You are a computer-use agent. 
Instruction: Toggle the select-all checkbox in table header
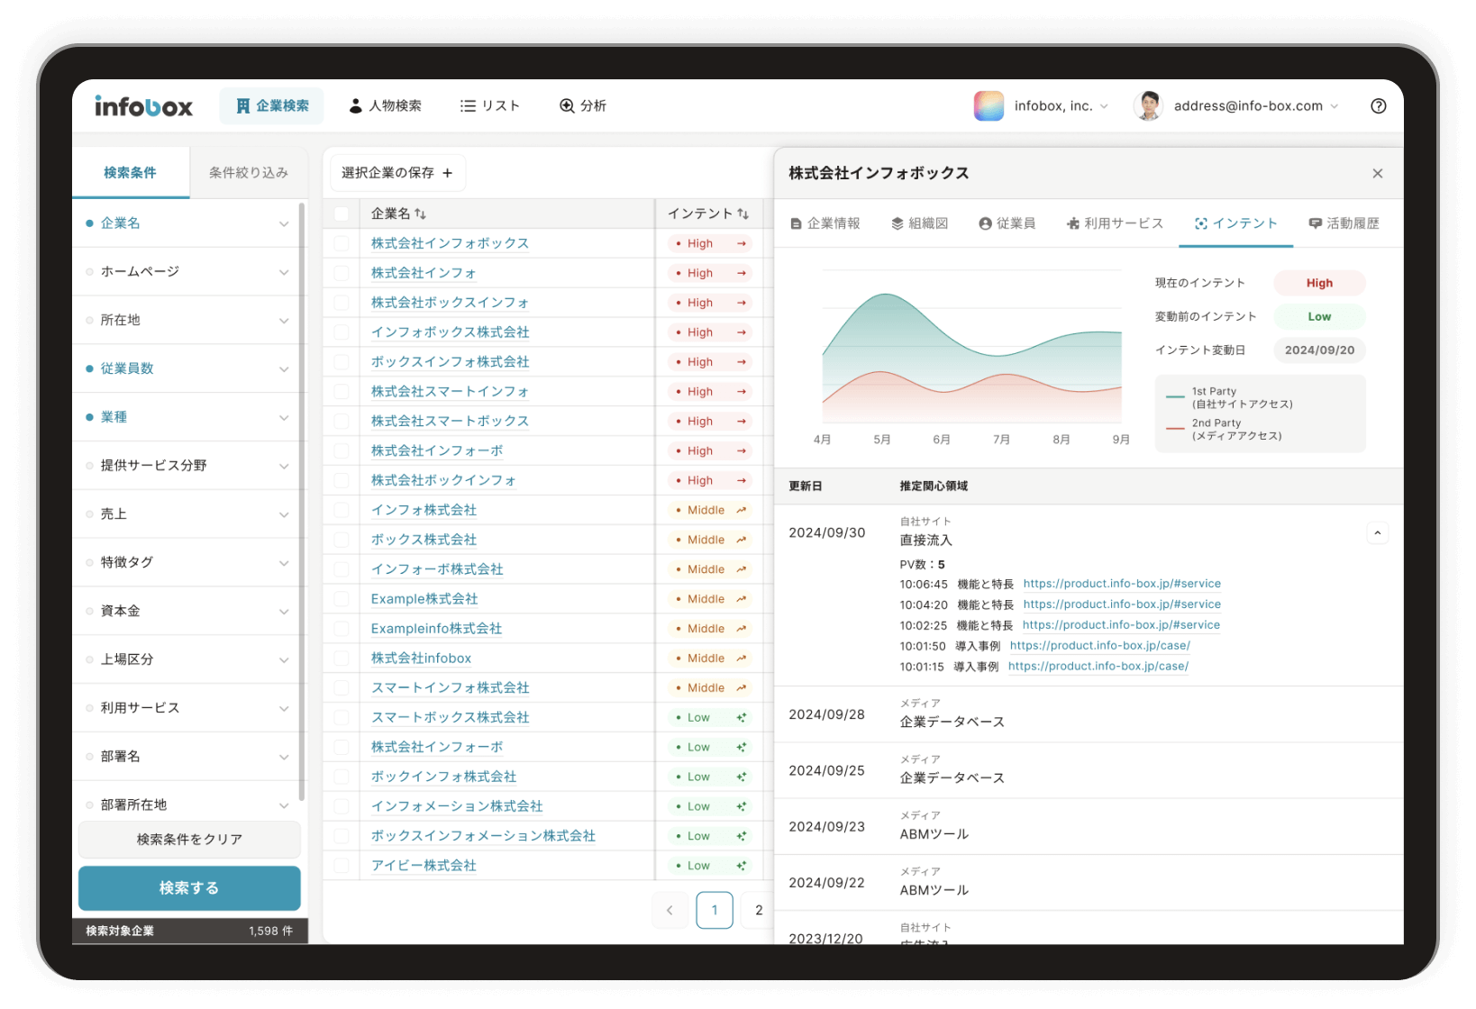(342, 214)
